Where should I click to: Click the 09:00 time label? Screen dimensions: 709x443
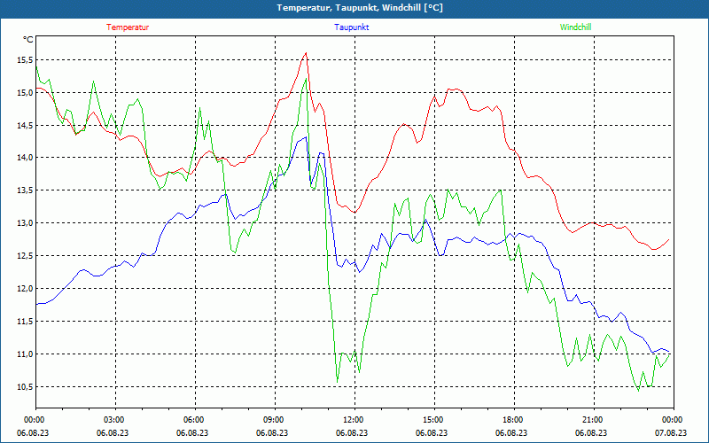point(275,419)
